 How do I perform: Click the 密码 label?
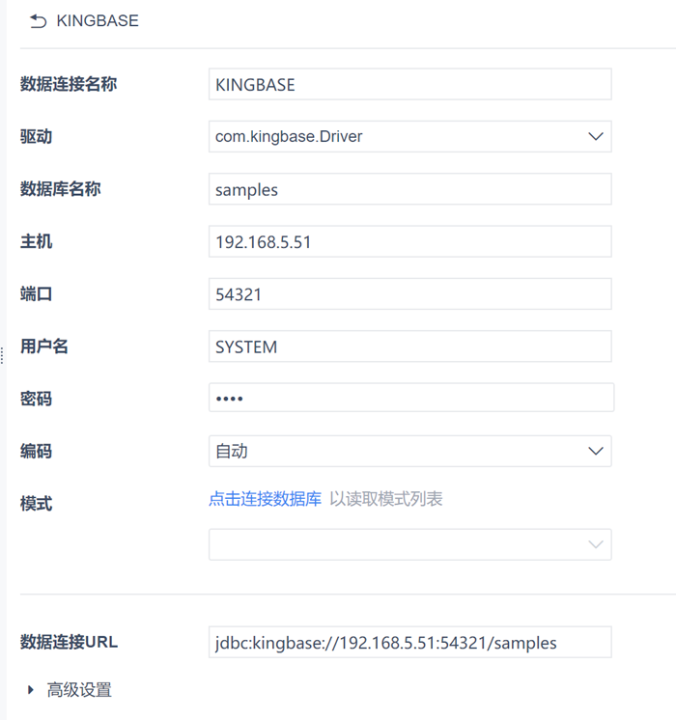(x=37, y=399)
